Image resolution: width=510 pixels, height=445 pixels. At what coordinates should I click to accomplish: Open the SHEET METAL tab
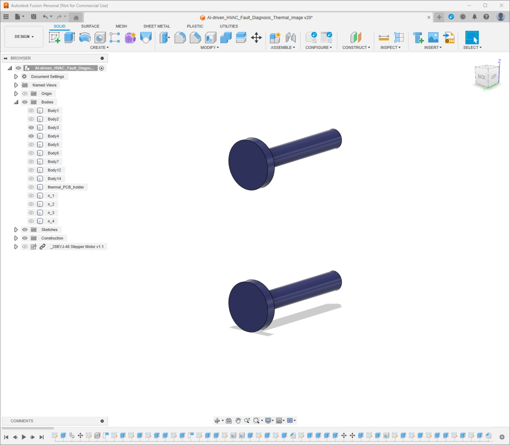coord(157,26)
